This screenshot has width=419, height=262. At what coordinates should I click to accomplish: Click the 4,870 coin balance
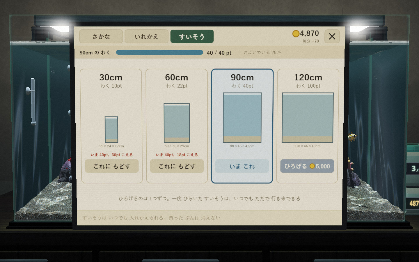point(309,33)
